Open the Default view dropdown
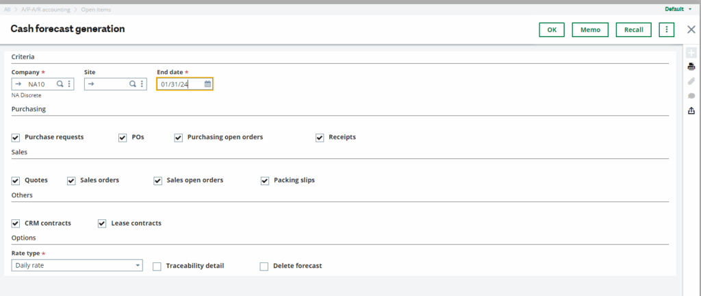Image resolution: width=701 pixels, height=296 pixels. click(x=678, y=9)
